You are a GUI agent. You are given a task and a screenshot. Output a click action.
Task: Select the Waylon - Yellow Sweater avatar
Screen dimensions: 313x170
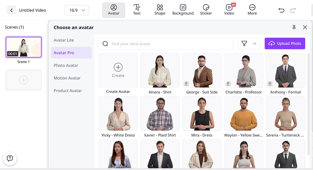coord(243,113)
